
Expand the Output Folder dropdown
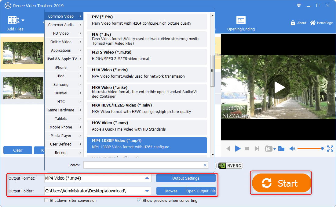click(x=147, y=191)
